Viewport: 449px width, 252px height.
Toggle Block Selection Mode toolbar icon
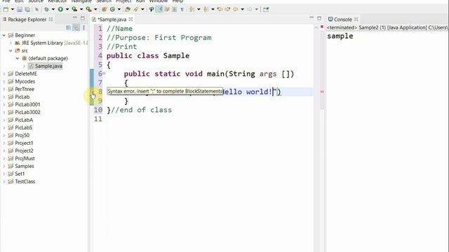click(174, 9)
